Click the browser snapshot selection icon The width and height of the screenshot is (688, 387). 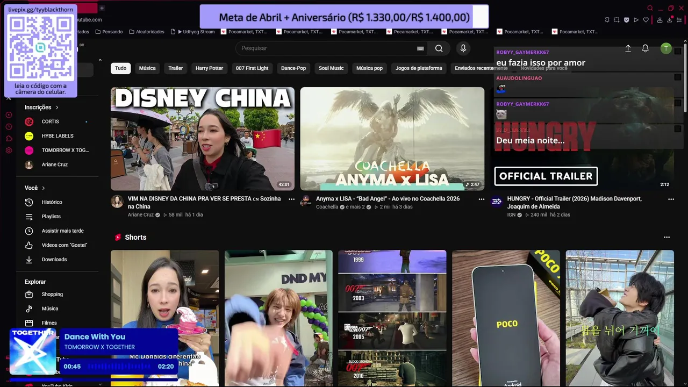click(x=617, y=20)
